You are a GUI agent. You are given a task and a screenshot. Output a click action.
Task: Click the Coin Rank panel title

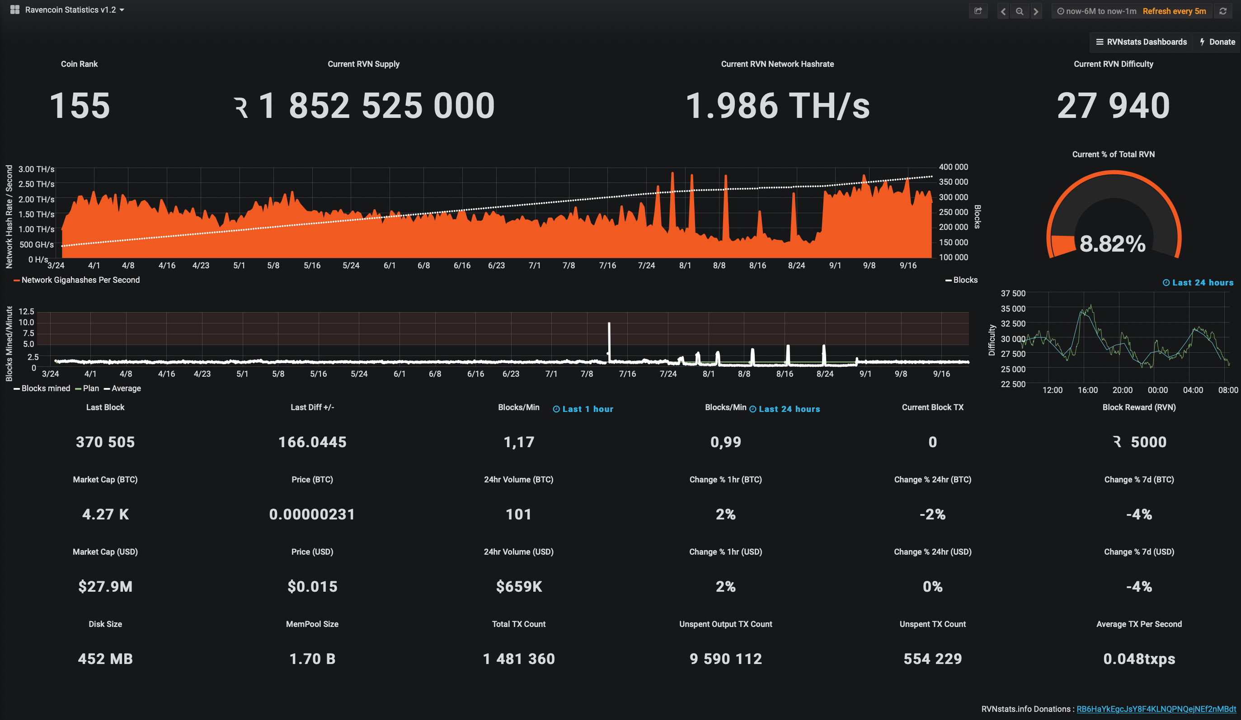pyautogui.click(x=79, y=64)
